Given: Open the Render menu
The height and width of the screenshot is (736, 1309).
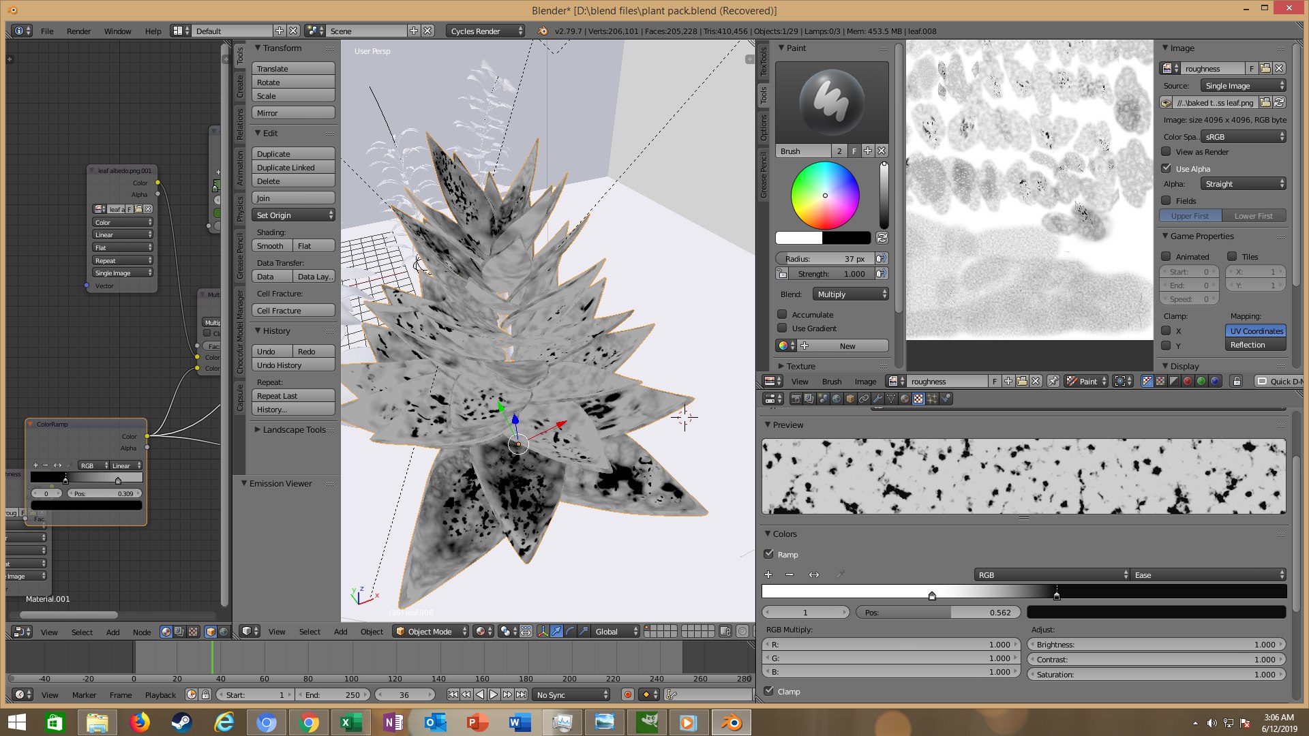Looking at the screenshot, I should coord(78,31).
